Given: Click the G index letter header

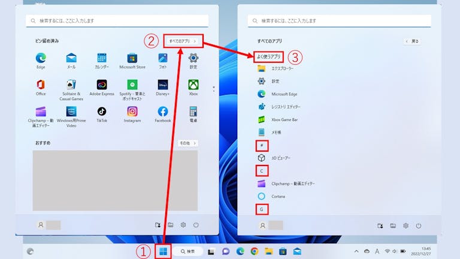Looking at the screenshot, I should pyautogui.click(x=262, y=209).
